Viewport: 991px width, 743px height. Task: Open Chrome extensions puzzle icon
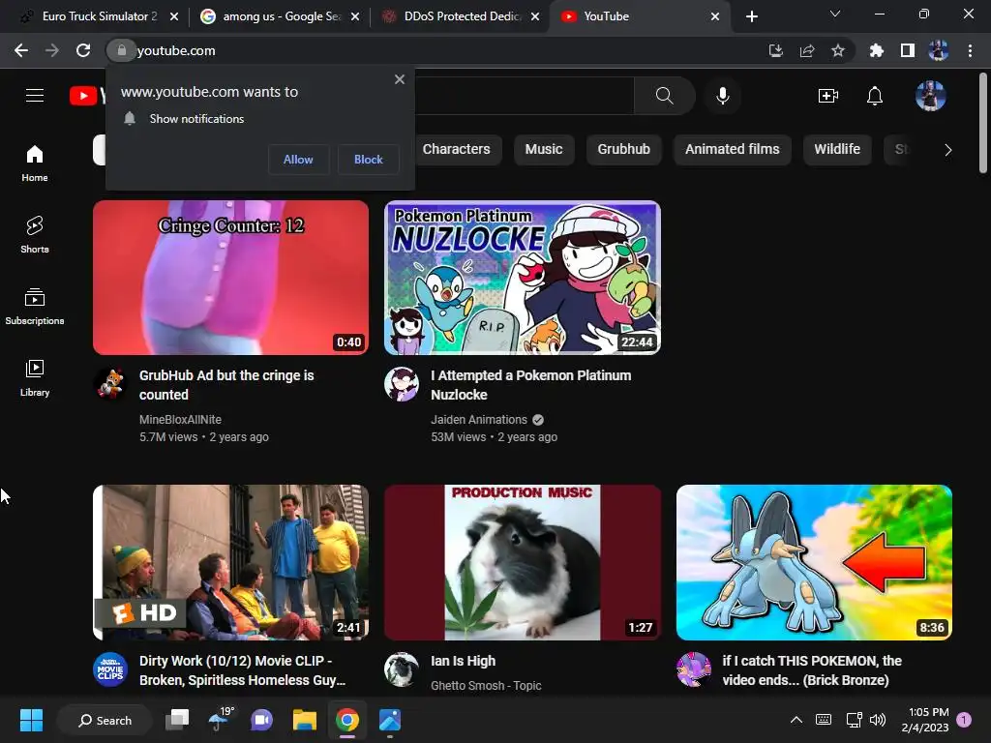[x=876, y=50]
